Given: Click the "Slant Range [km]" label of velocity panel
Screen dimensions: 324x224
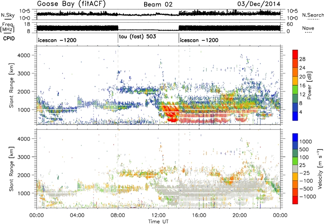Looking at the screenshot, I should tap(11, 169).
